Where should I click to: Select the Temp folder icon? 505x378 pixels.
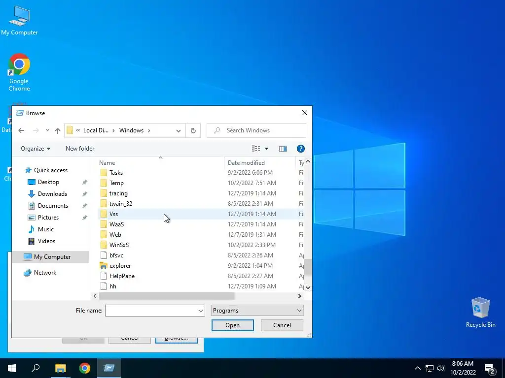[x=104, y=183]
